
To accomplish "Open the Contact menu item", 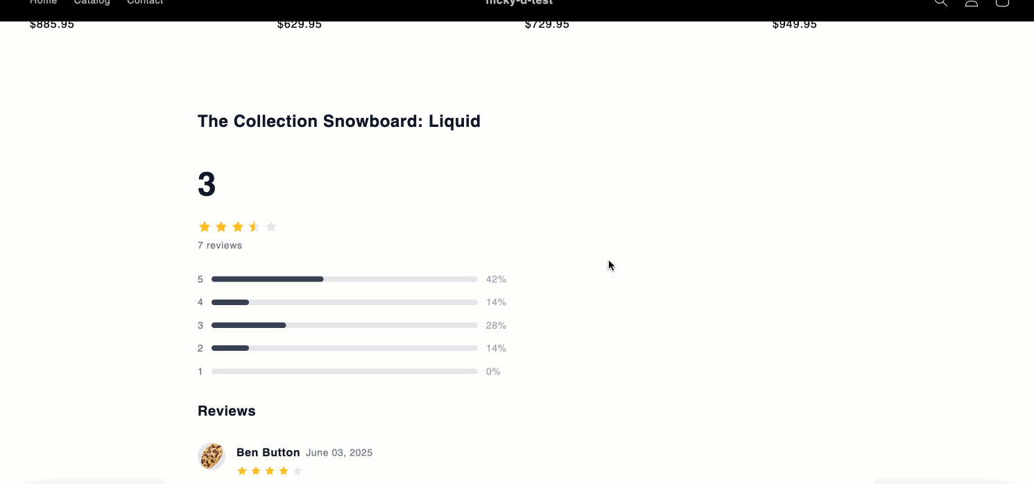I will pos(145,3).
